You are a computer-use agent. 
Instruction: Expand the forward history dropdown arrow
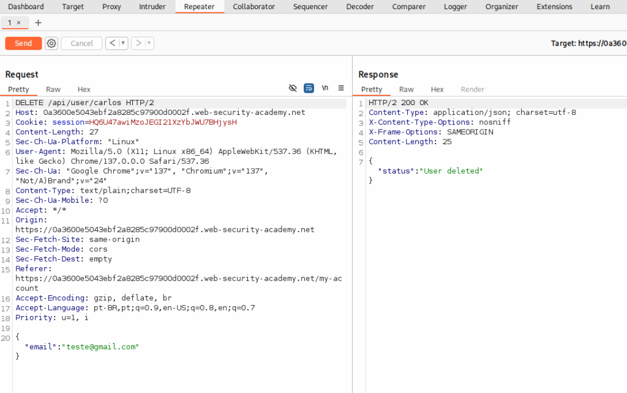[149, 43]
